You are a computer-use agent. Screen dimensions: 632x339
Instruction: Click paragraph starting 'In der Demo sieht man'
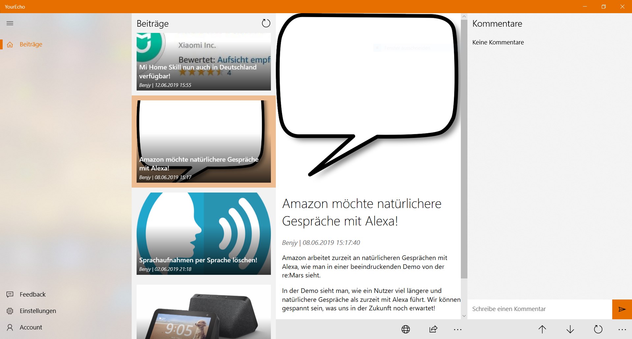click(371, 300)
